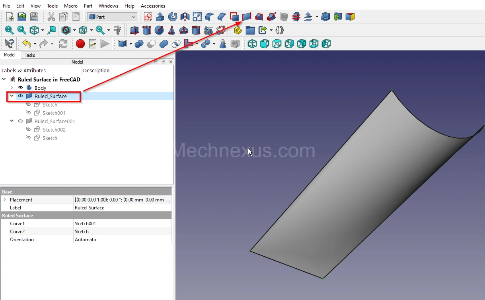
Task: Create a Cylinder primitive
Action: click(147, 30)
